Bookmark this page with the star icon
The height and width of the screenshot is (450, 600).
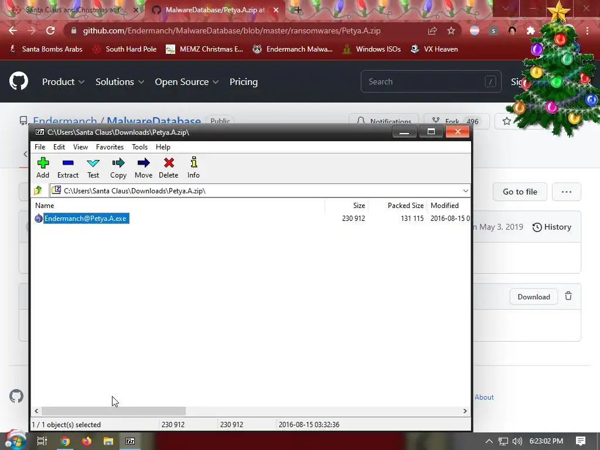[x=451, y=30]
